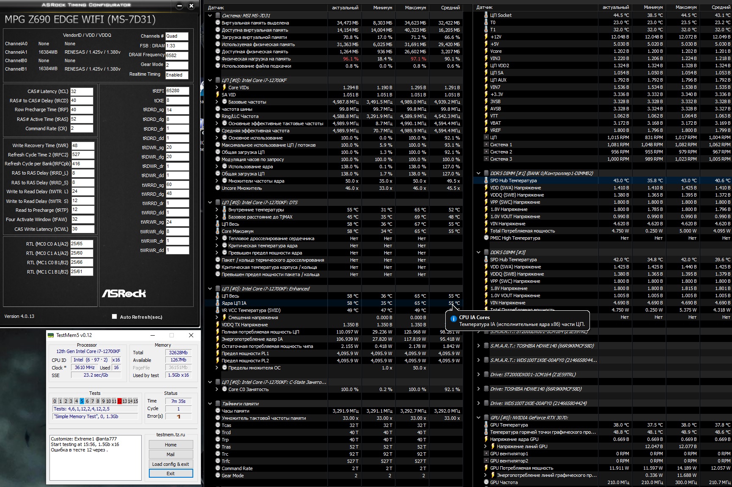Click the Refresh Cycle Time 2 (tRFC2) field
The image size is (732, 487).
tap(82, 155)
